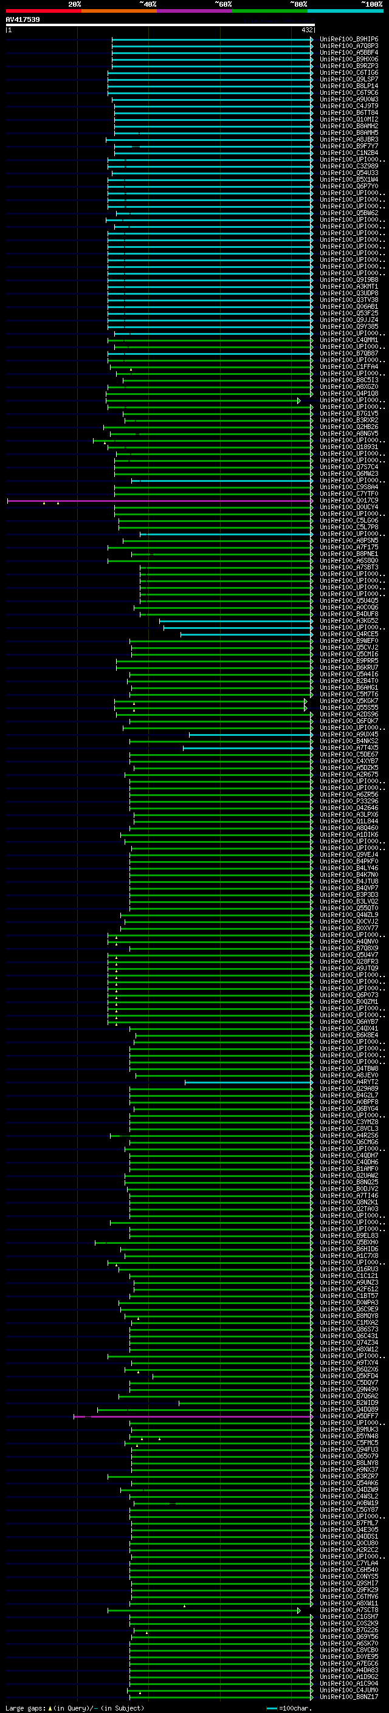Viewport: 389px width, 1713px height.
Task: Select the UniRef100_Q017C9 label
Action: pyautogui.click(x=349, y=501)
